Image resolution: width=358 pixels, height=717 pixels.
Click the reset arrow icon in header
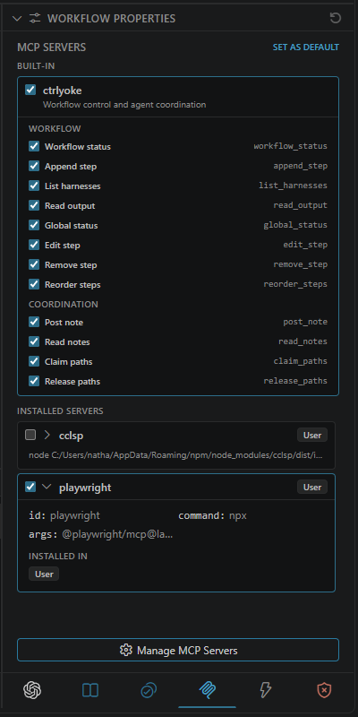point(335,18)
